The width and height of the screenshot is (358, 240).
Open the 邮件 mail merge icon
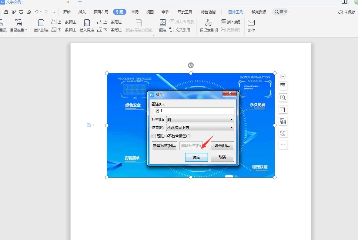click(x=251, y=25)
